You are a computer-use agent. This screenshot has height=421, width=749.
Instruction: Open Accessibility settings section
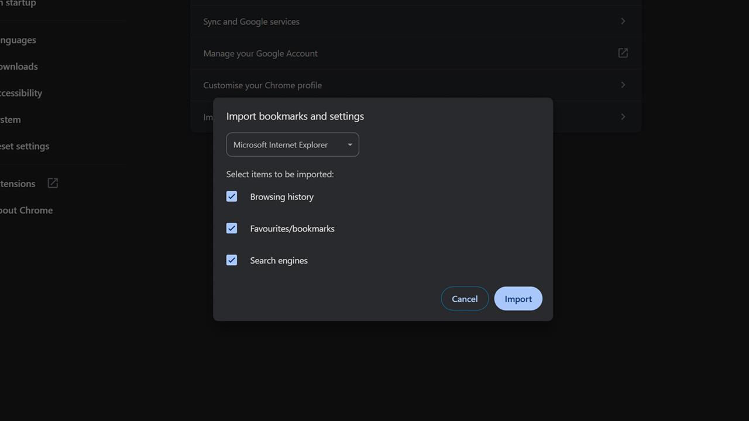[21, 93]
